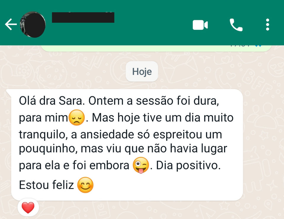Tap the red heart reaction below message

(28, 207)
